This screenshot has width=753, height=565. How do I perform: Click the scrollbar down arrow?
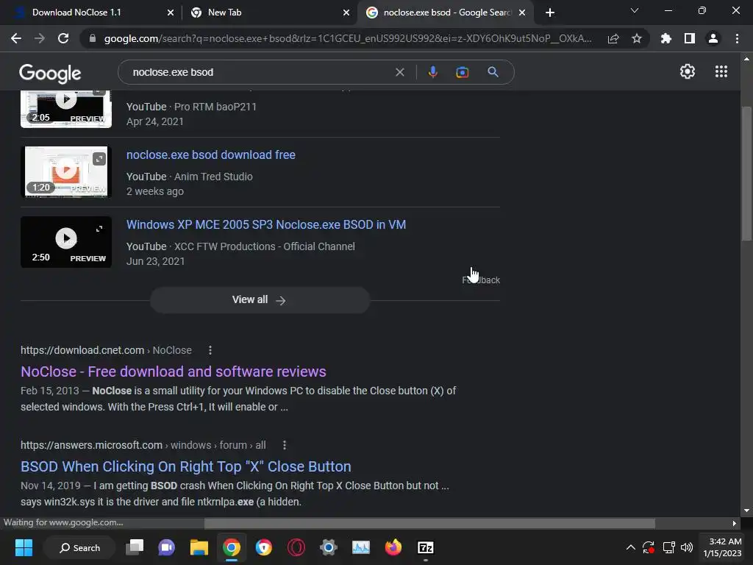click(746, 511)
